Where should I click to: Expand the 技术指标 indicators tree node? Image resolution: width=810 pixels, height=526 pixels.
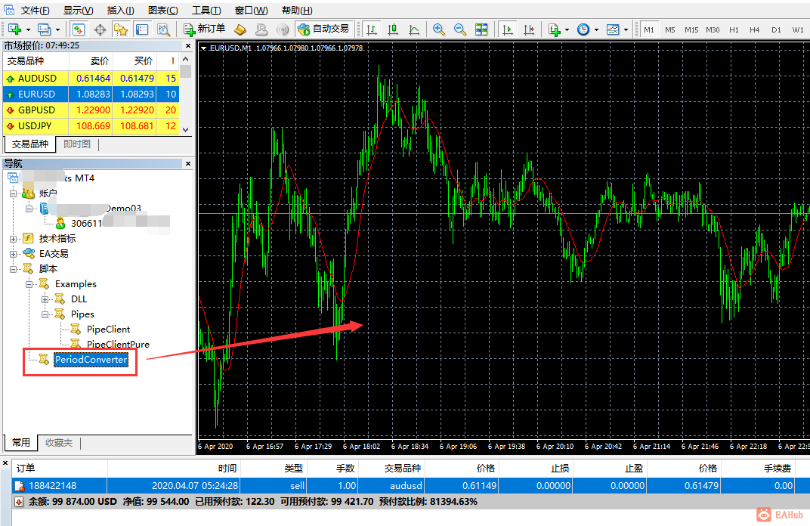(13, 239)
